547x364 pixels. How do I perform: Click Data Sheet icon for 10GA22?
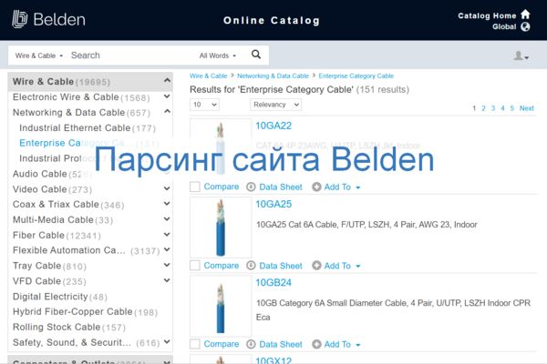[x=251, y=187]
